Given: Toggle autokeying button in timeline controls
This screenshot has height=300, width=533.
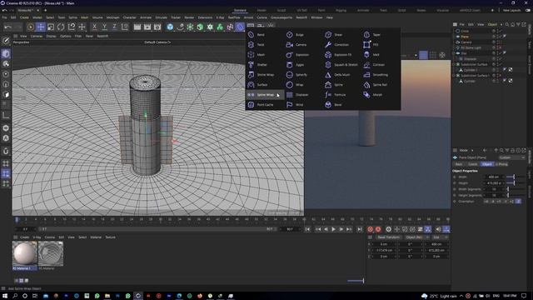Looking at the screenshot, I should pos(378,230).
